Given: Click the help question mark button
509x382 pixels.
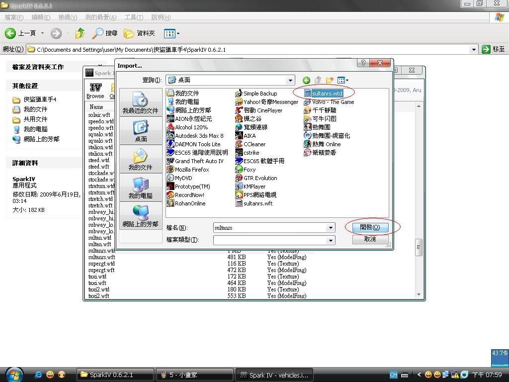Looking at the screenshot, I should (x=363, y=63).
